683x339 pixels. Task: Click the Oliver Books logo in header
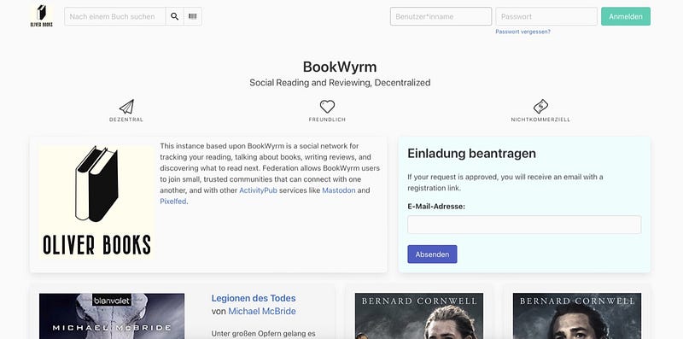[41, 16]
